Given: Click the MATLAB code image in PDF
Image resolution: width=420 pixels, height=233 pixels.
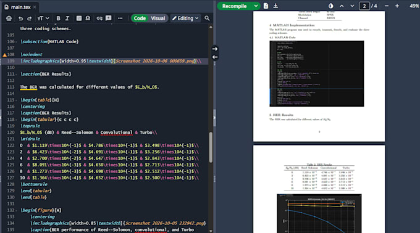Looking at the screenshot, I should pyautogui.click(x=317, y=73).
